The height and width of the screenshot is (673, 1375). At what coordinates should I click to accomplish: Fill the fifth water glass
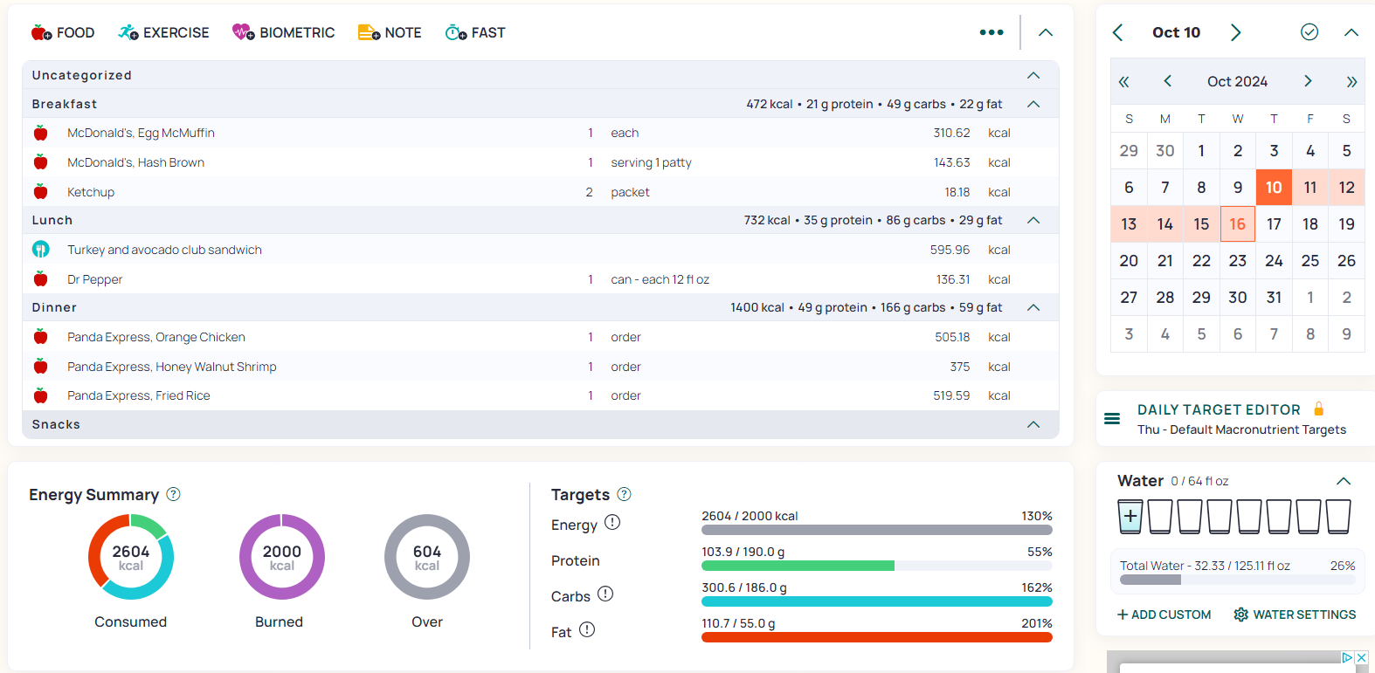pos(1249,516)
